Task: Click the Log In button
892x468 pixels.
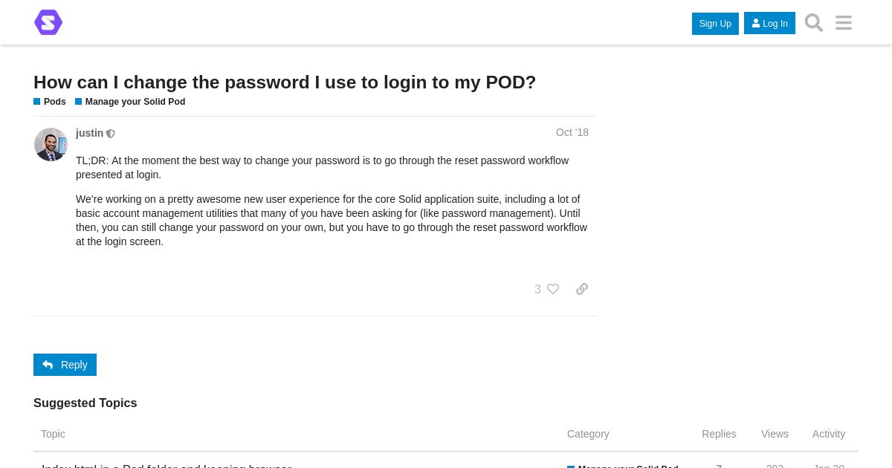Action: [x=769, y=24]
